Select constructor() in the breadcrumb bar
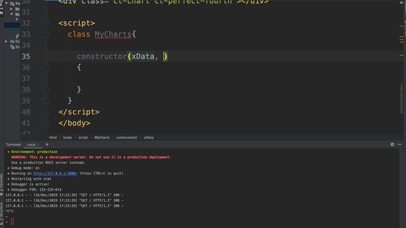 coord(127,137)
